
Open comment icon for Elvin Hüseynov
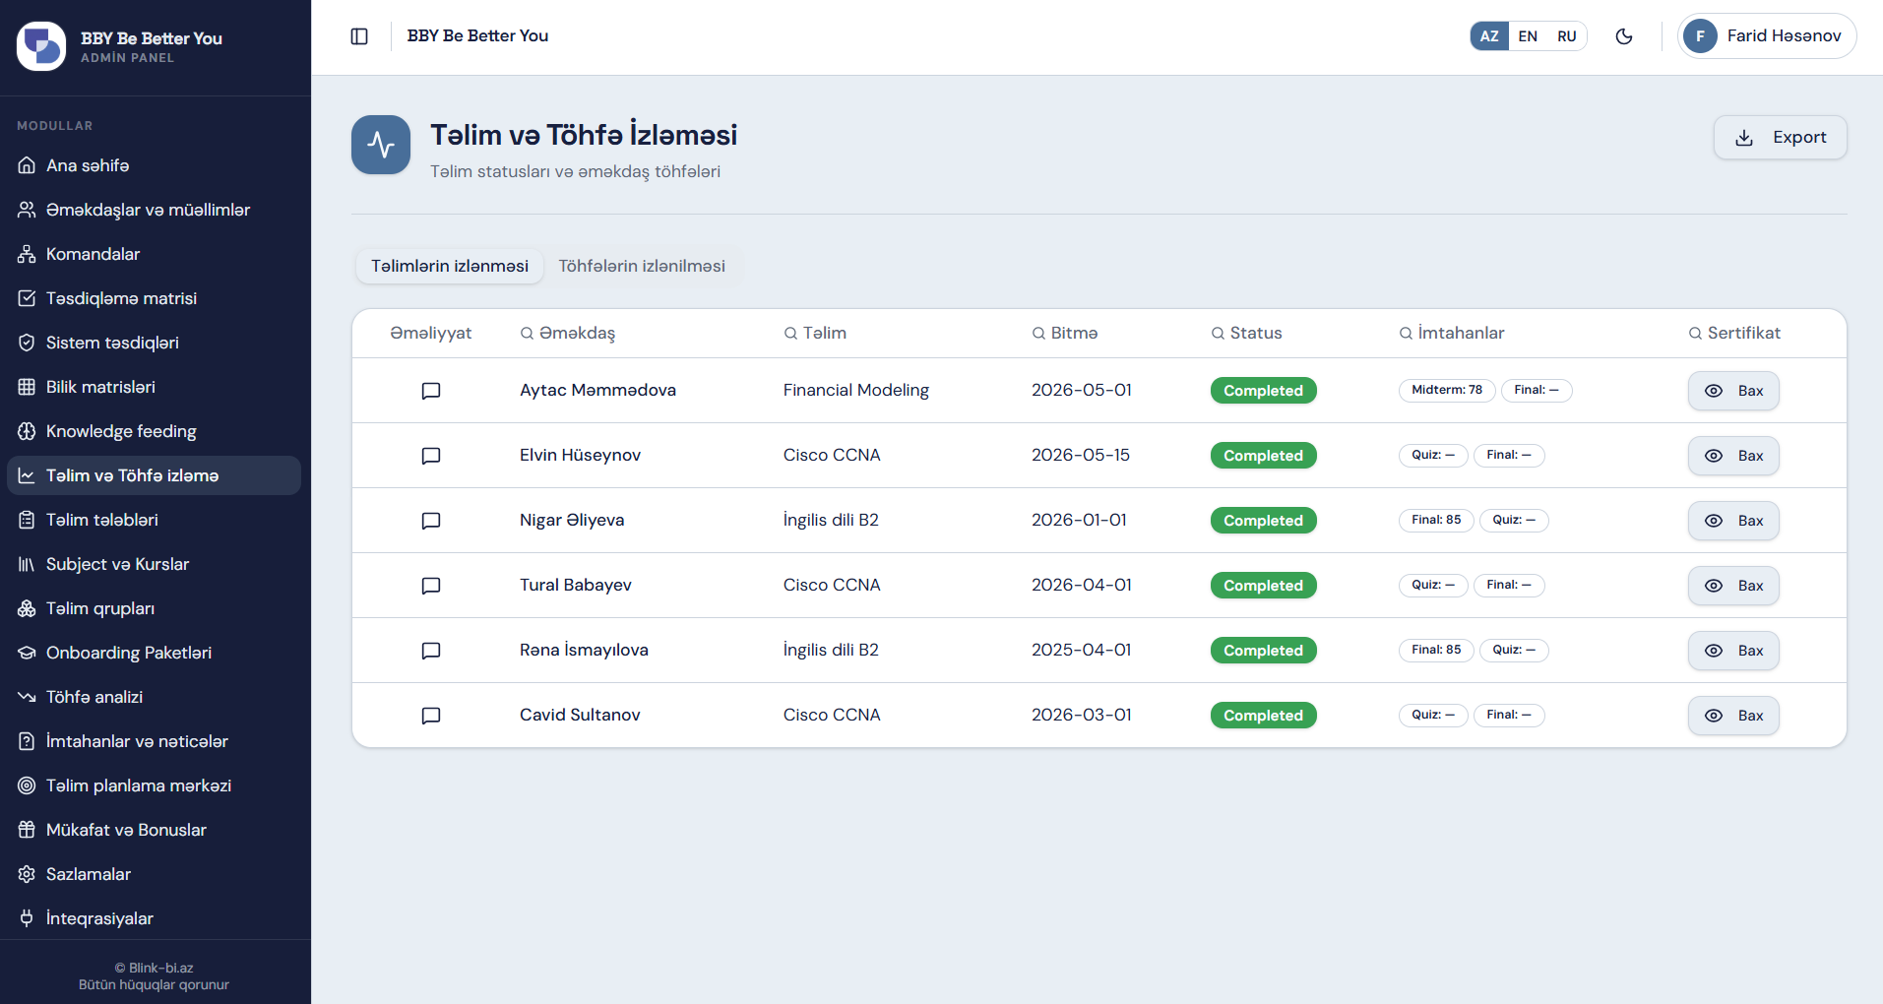pos(431,456)
